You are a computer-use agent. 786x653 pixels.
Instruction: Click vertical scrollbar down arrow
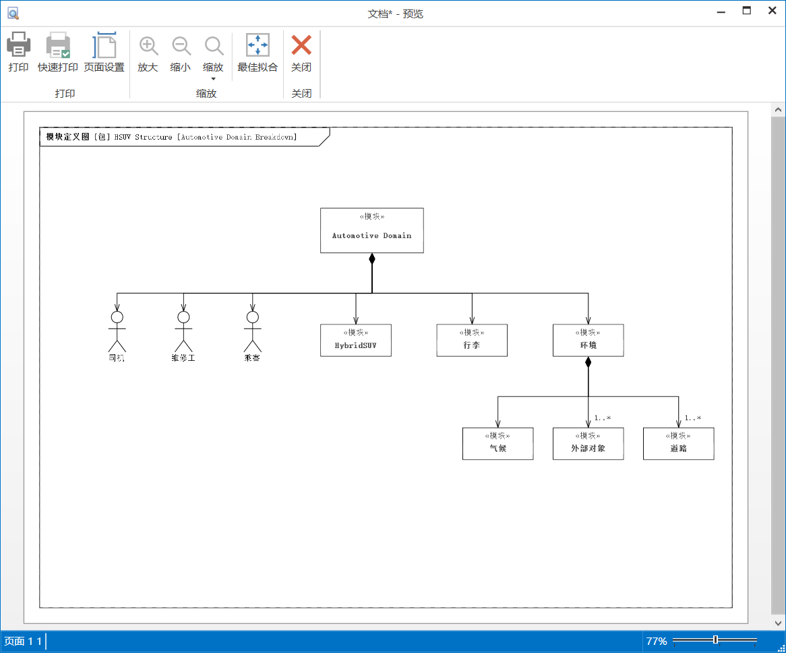pos(778,623)
